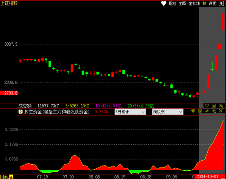The width and height of the screenshot is (226, 179).
Task: Open the 设置 settings menu
Action: (x=213, y=4)
